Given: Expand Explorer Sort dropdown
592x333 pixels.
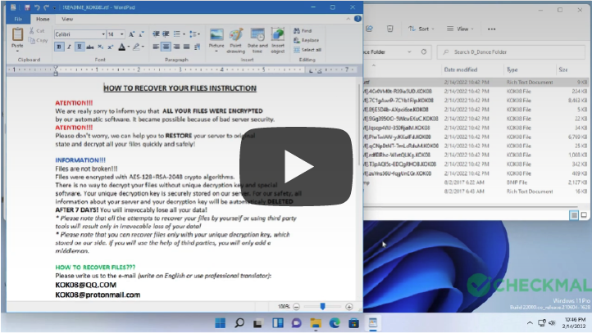Looking at the screenshot, I should coord(421,29).
